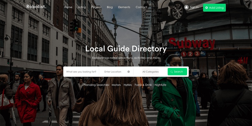This screenshot has width=252, height=126.
Task: Click the 'Explore top-rated attractions' subtitle
Action: (x=126, y=58)
